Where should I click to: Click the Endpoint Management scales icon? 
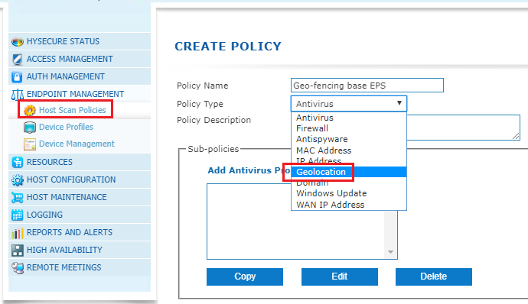tap(18, 95)
